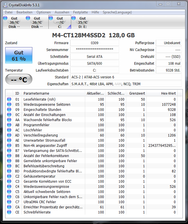Click the hex value 1077248
The image size is (188, 224).
[x=169, y=104]
